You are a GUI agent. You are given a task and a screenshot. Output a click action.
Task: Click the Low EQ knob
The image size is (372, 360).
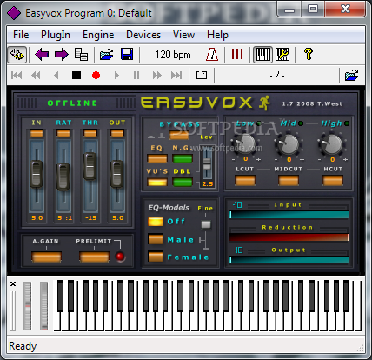click(x=245, y=144)
